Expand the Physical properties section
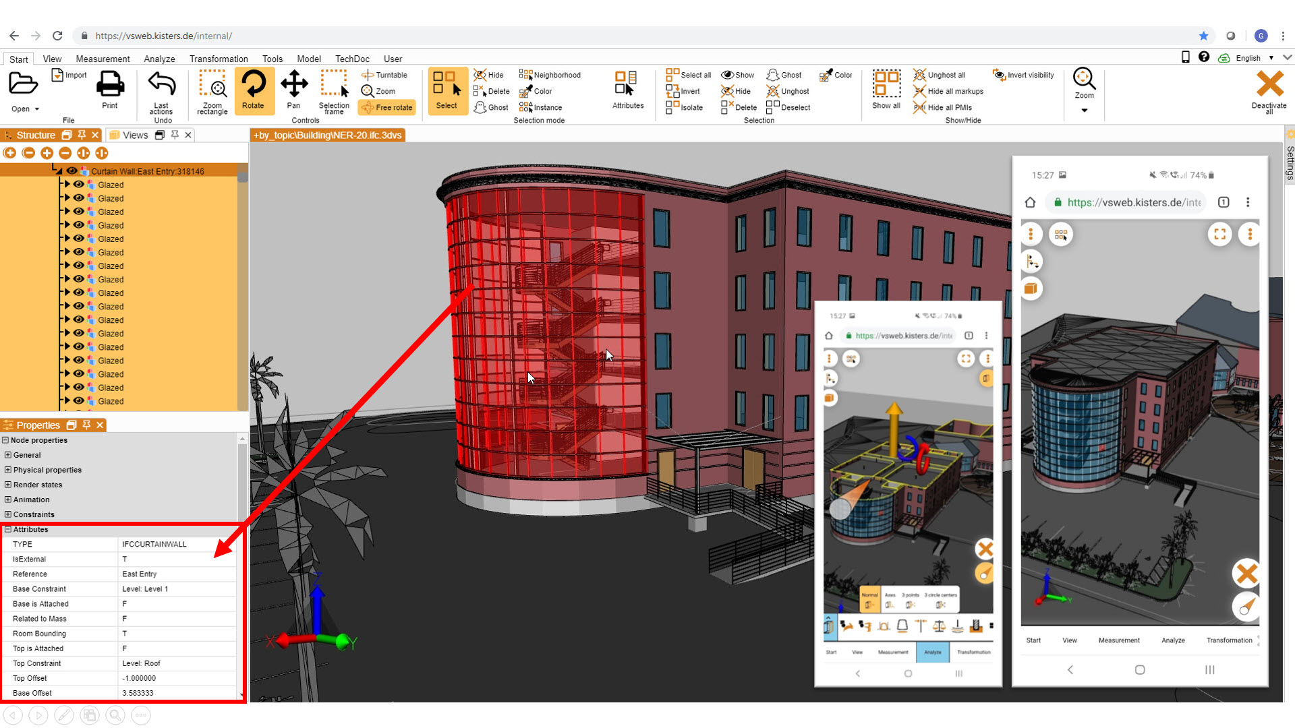1295x728 pixels. [x=8, y=470]
